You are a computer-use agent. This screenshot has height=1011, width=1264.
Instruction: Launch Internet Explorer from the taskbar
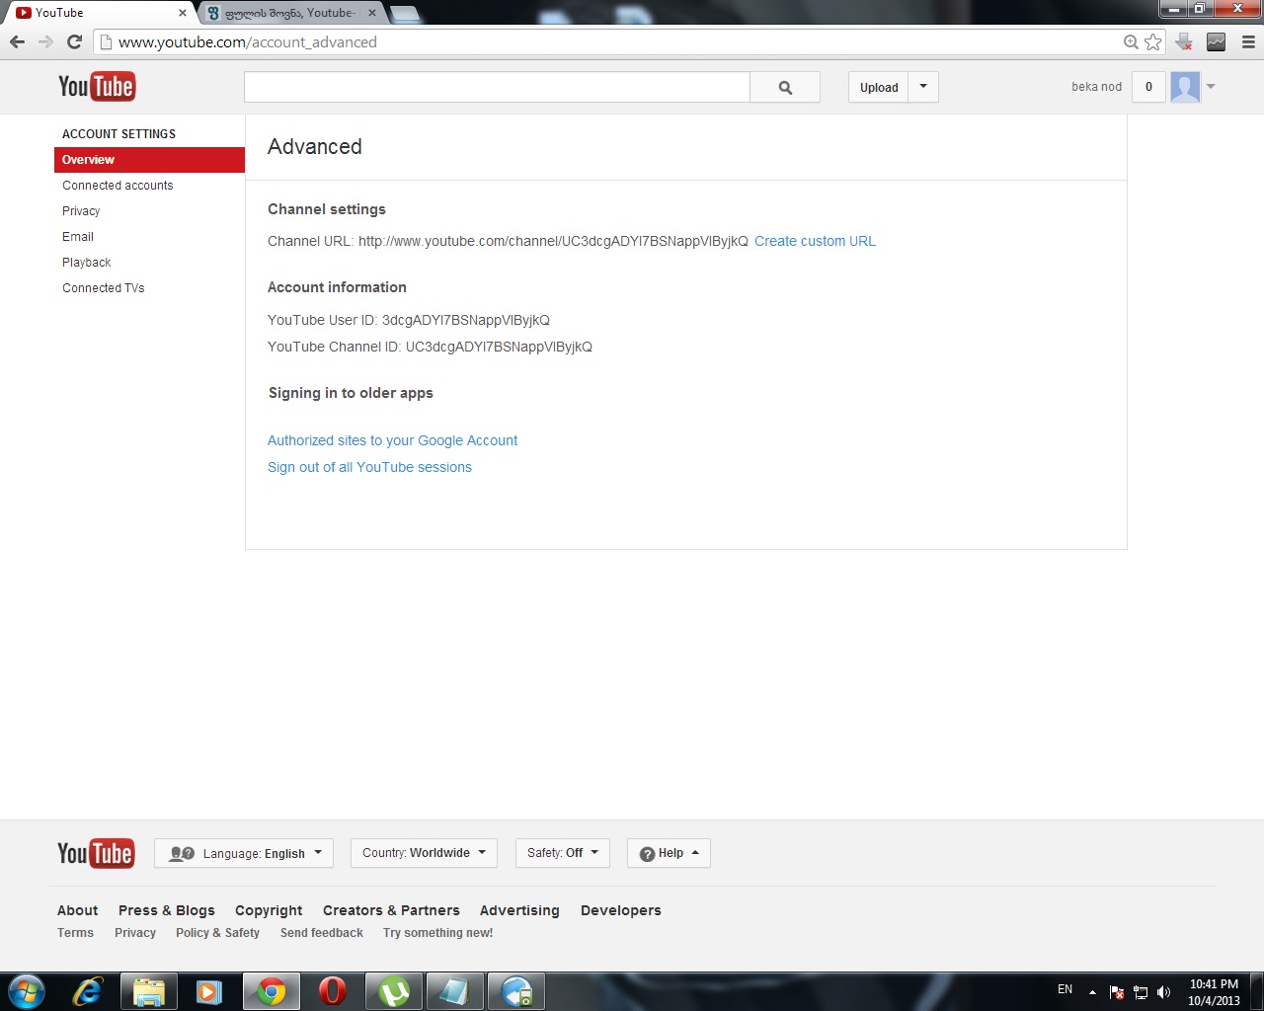tap(87, 991)
